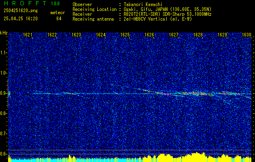Click the Receiving antenna label
255x162 pixels.
click(93, 19)
